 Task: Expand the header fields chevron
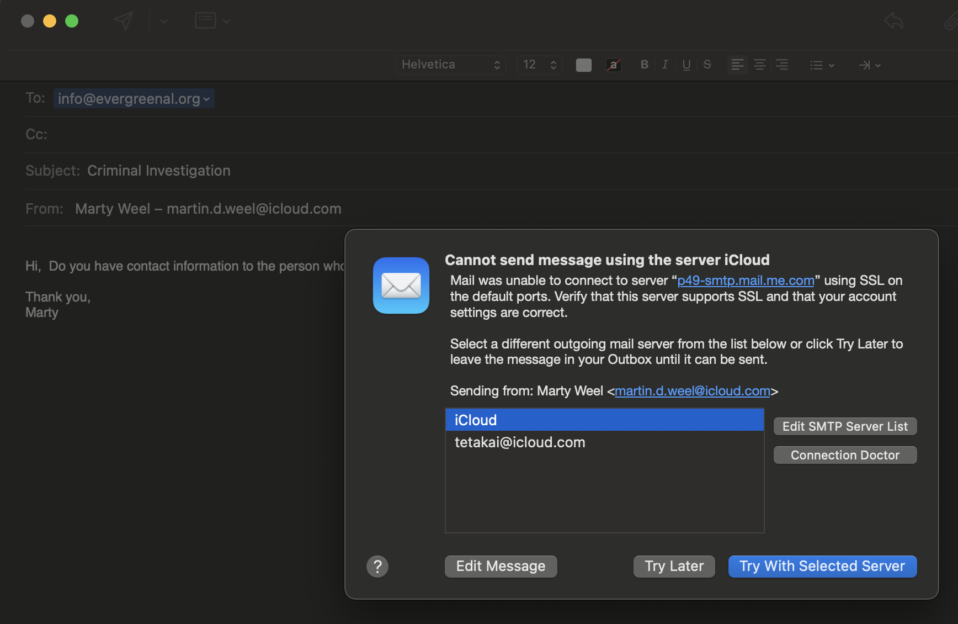226,22
